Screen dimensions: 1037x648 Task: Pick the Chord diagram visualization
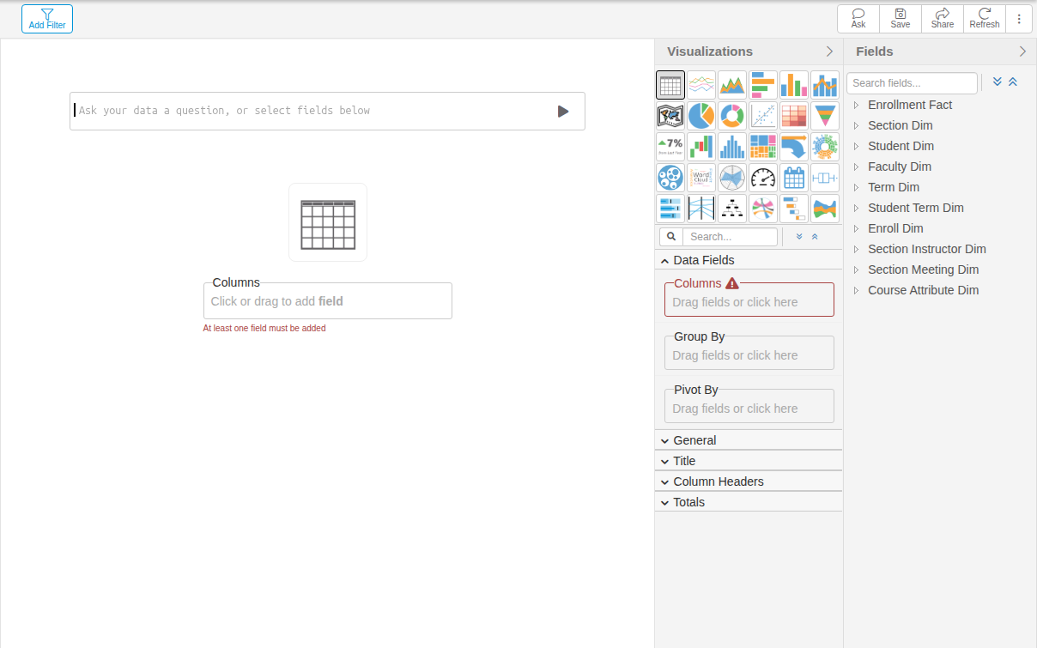tap(763, 209)
